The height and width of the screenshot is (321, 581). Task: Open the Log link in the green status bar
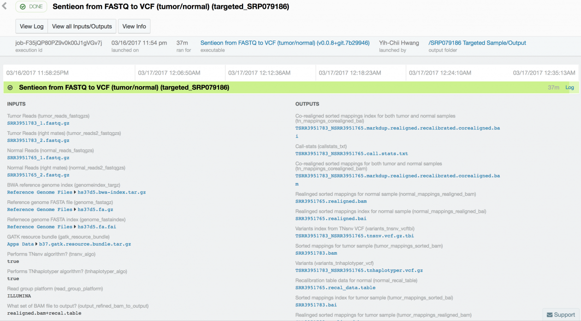tap(569, 87)
